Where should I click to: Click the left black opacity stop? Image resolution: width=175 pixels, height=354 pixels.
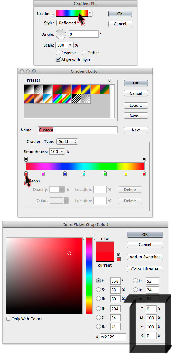pyautogui.click(x=26, y=160)
